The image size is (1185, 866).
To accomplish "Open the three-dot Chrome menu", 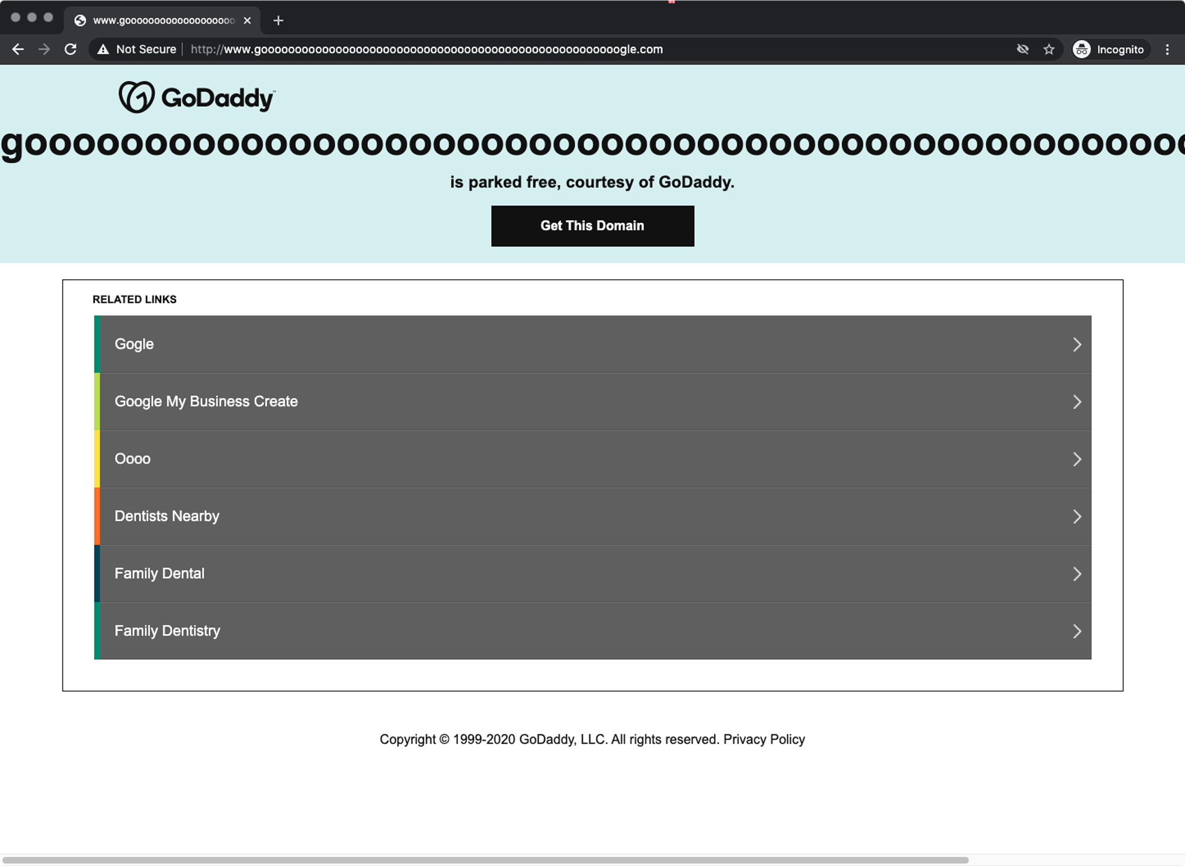I will (1167, 49).
